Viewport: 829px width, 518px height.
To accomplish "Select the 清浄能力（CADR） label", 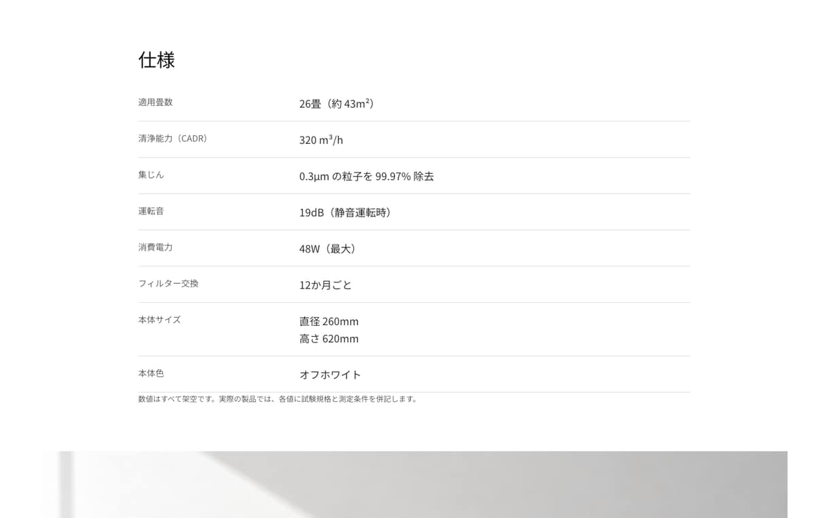I will click(175, 138).
